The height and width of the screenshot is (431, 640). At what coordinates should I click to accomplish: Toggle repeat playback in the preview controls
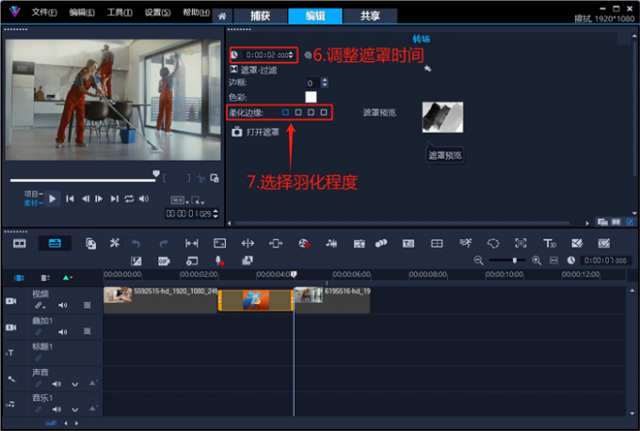(x=129, y=199)
